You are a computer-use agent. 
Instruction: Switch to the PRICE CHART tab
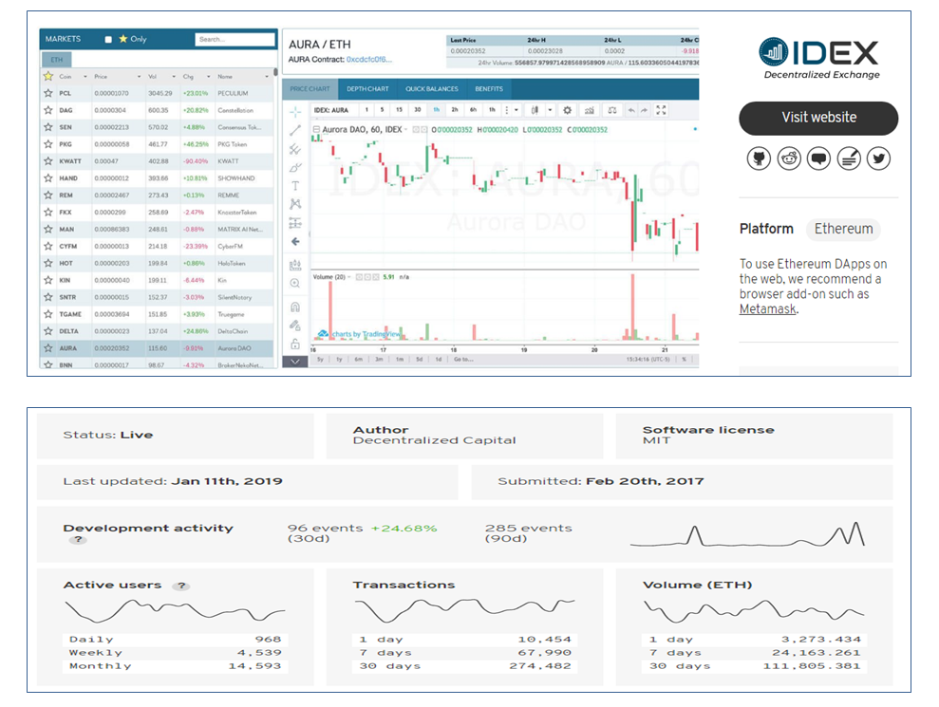pyautogui.click(x=310, y=88)
